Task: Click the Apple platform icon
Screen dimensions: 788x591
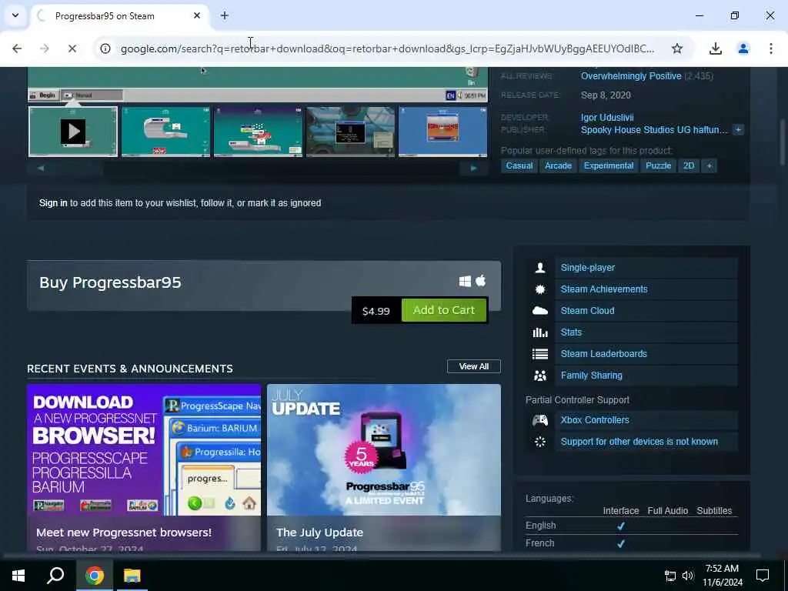Action: point(480,280)
